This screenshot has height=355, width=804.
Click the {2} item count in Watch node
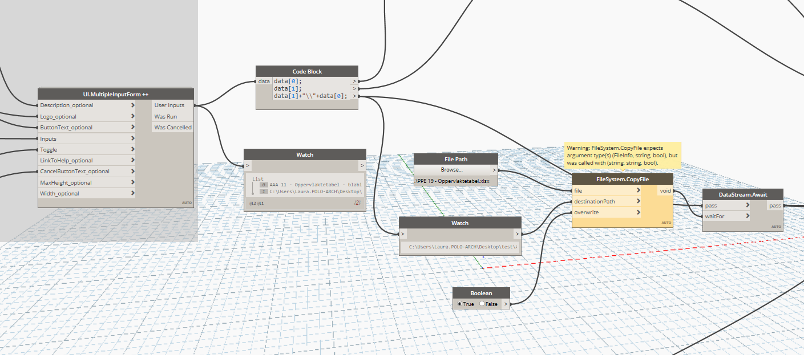[357, 203]
